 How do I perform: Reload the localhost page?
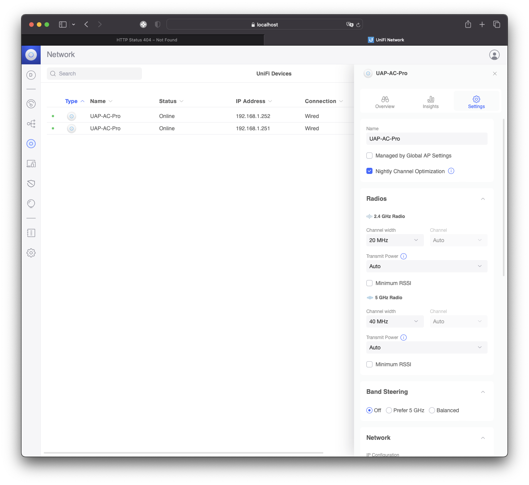358,25
